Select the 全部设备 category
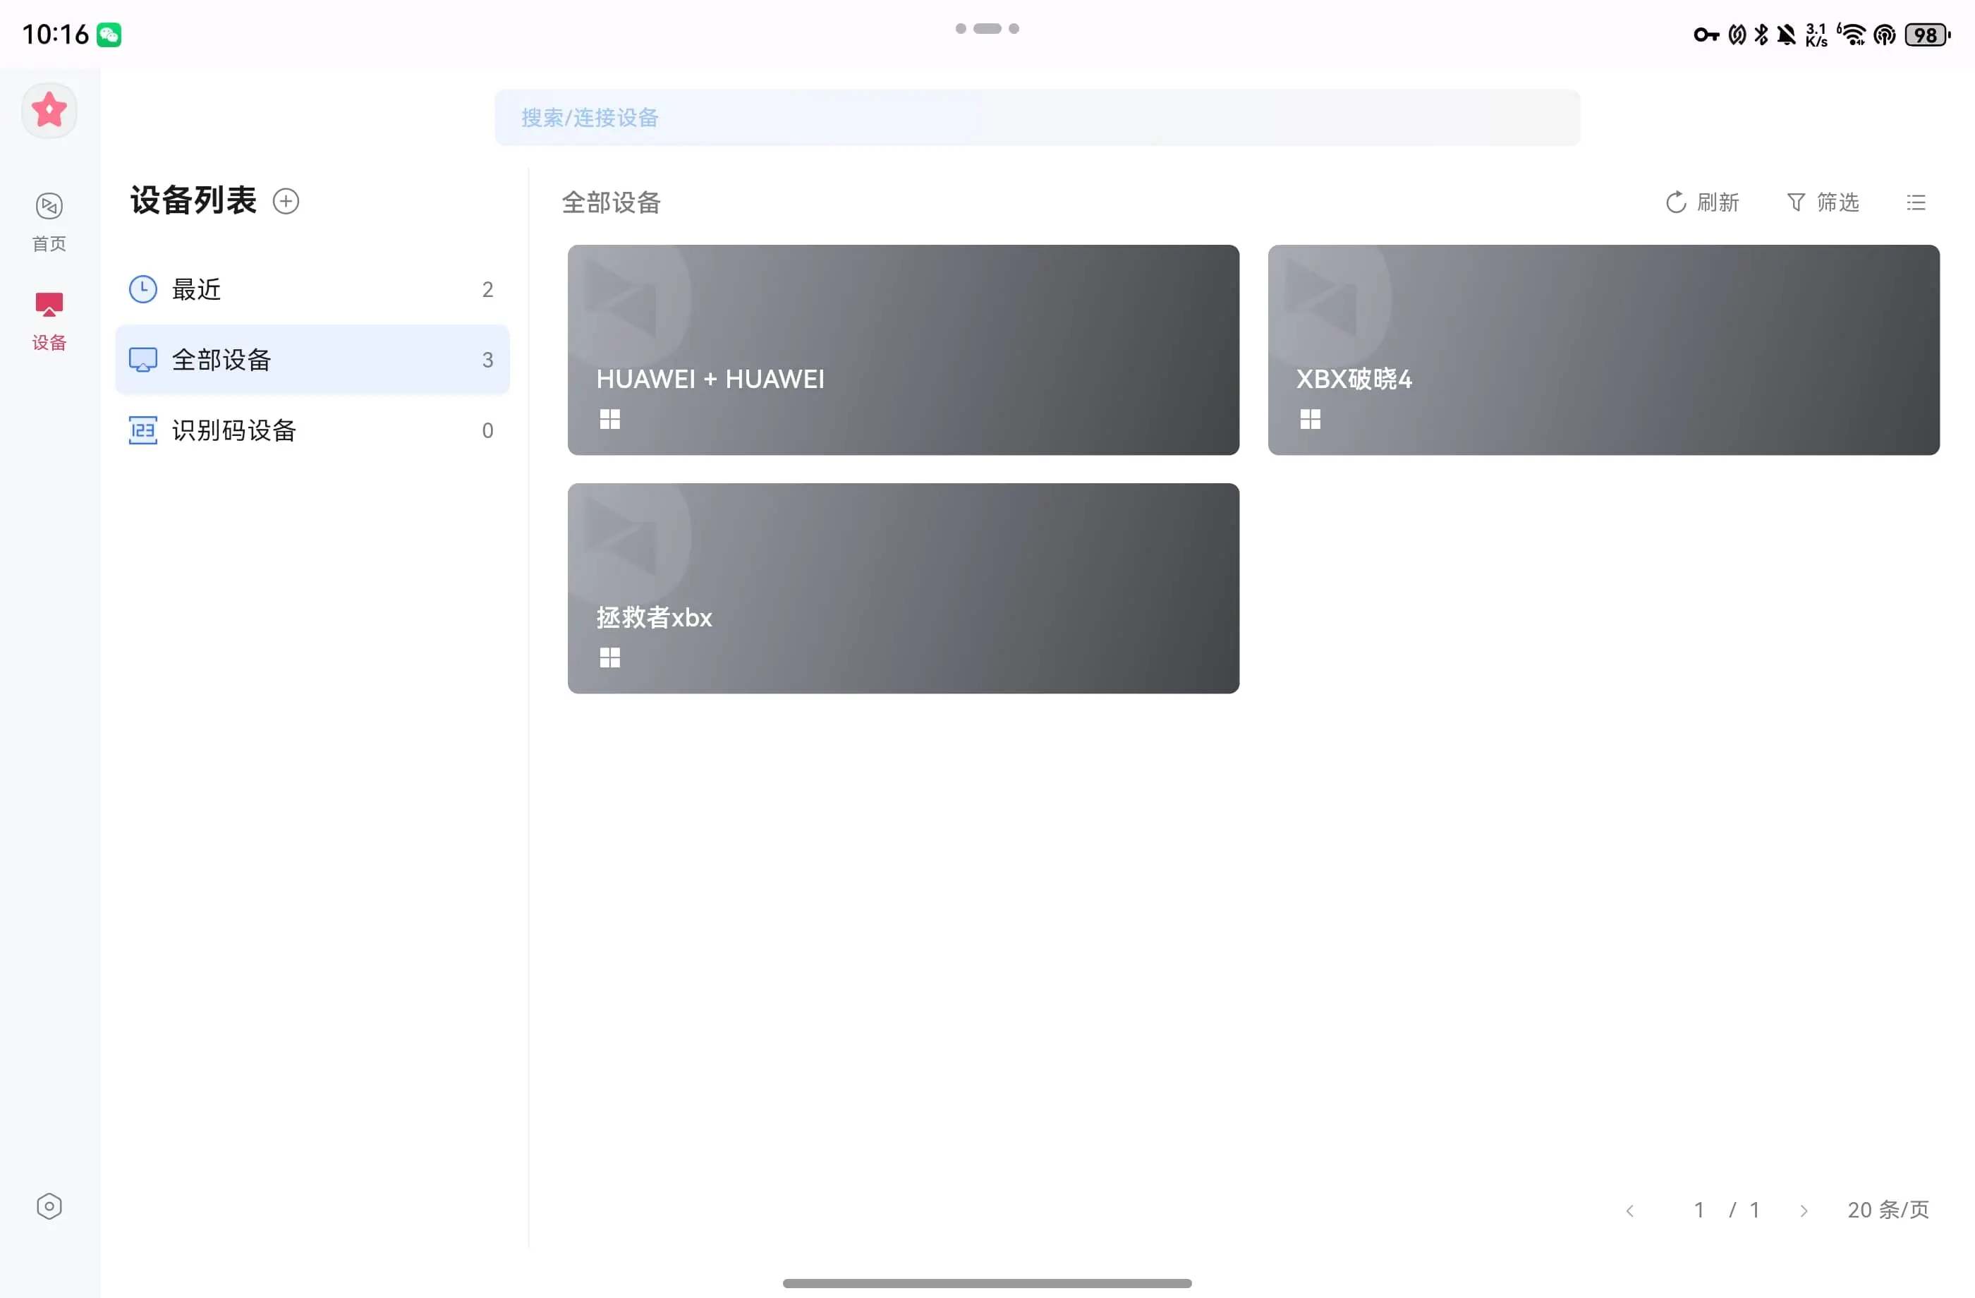This screenshot has height=1298, width=1975. 312,359
